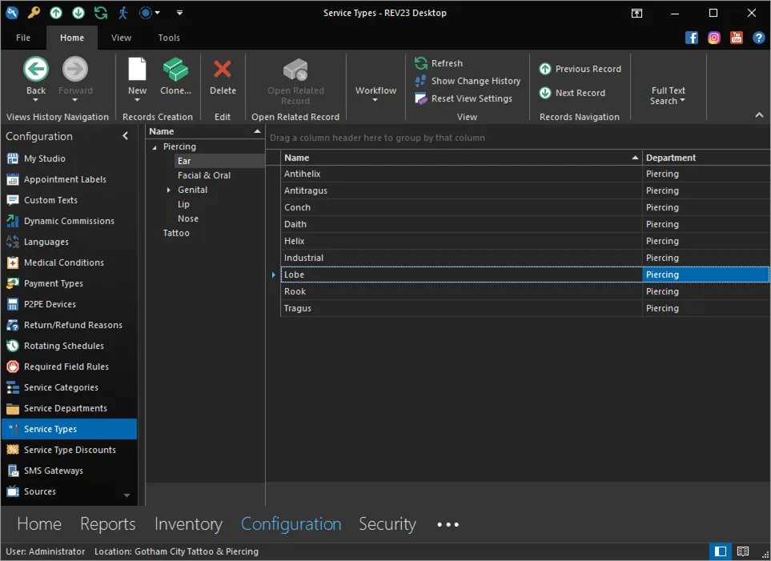Open Rotating Schedules
Viewport: 771px width, 561px height.
pos(69,346)
